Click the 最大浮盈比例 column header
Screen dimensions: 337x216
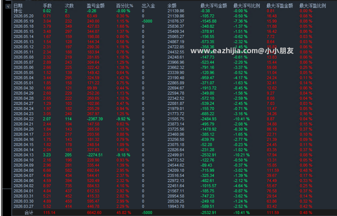click(x=313, y=6)
